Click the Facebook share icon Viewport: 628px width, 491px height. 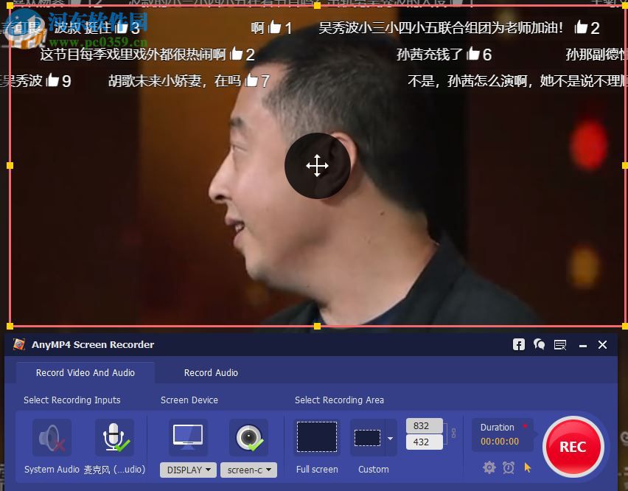click(x=518, y=344)
